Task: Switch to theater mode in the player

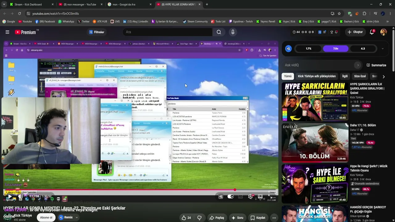Action: [x=260, y=196]
